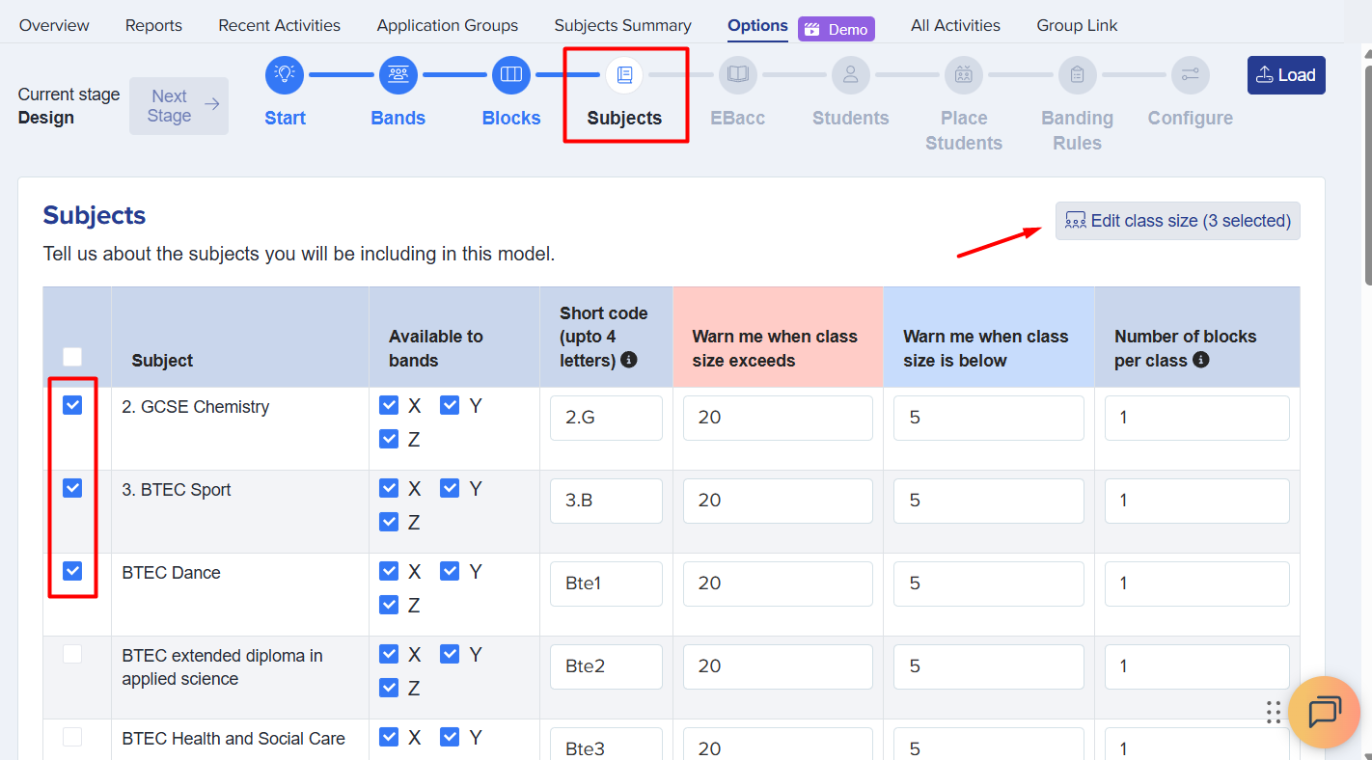Click info icon beside Short code header

point(629,360)
